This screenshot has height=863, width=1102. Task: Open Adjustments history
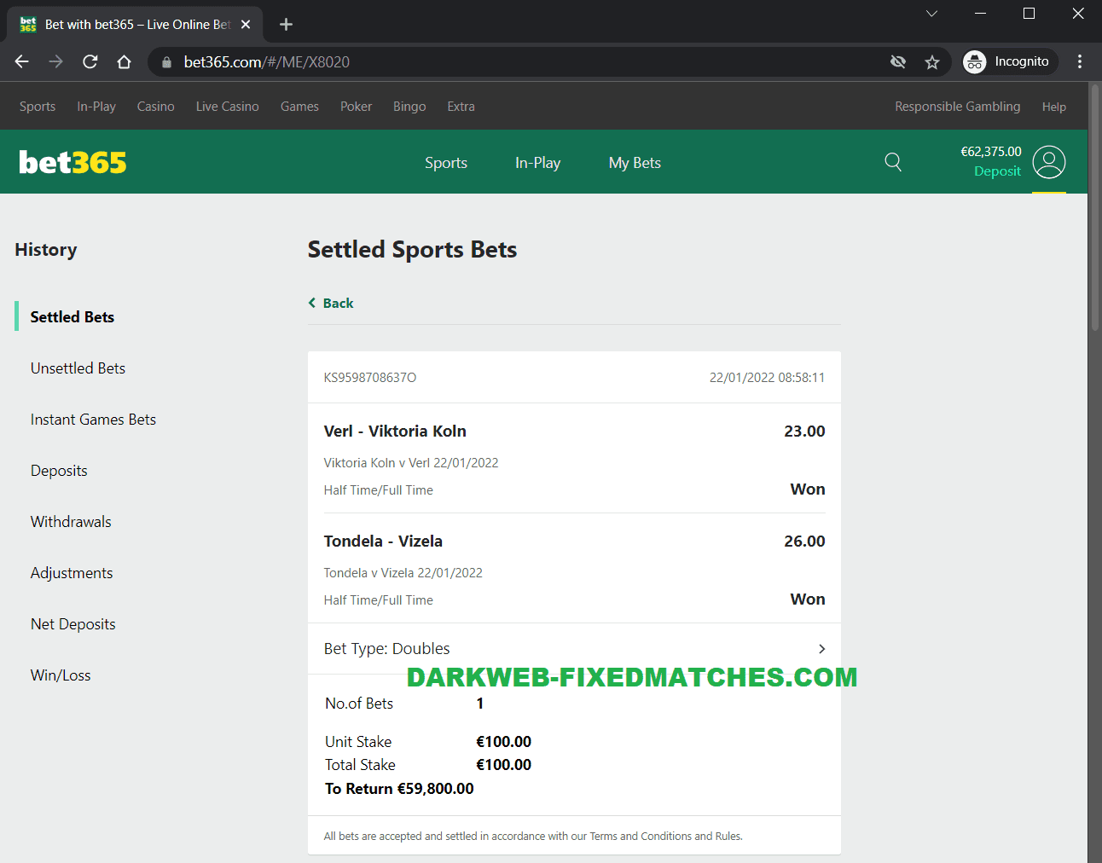72,573
